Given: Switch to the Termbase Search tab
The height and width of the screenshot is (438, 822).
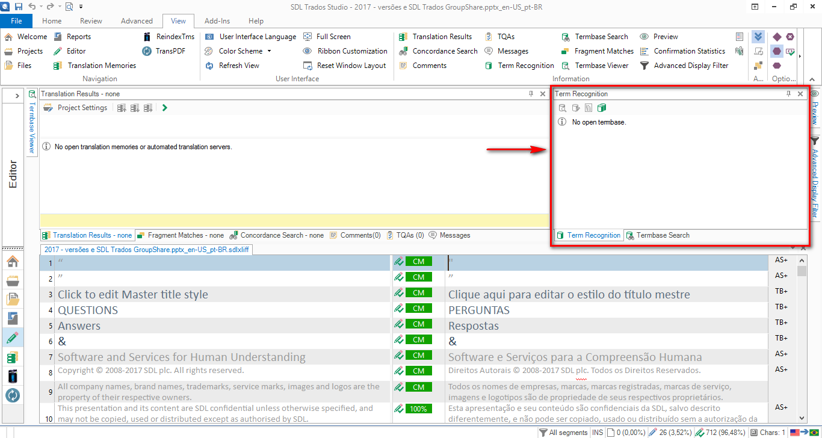Looking at the screenshot, I should coord(658,235).
